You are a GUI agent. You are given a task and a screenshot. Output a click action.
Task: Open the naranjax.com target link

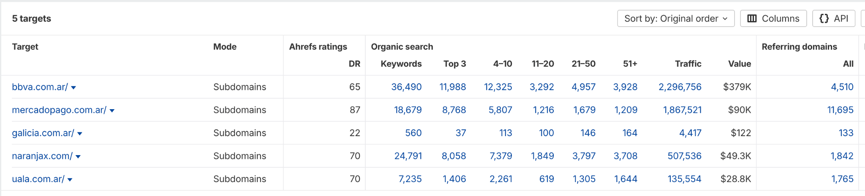tap(42, 156)
